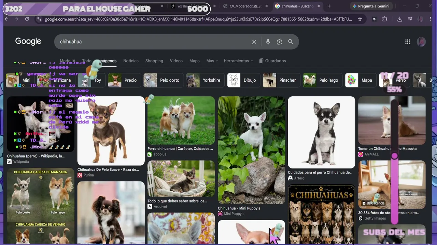
Task: Open the white chihuahua on rock image
Action: pos(251,150)
